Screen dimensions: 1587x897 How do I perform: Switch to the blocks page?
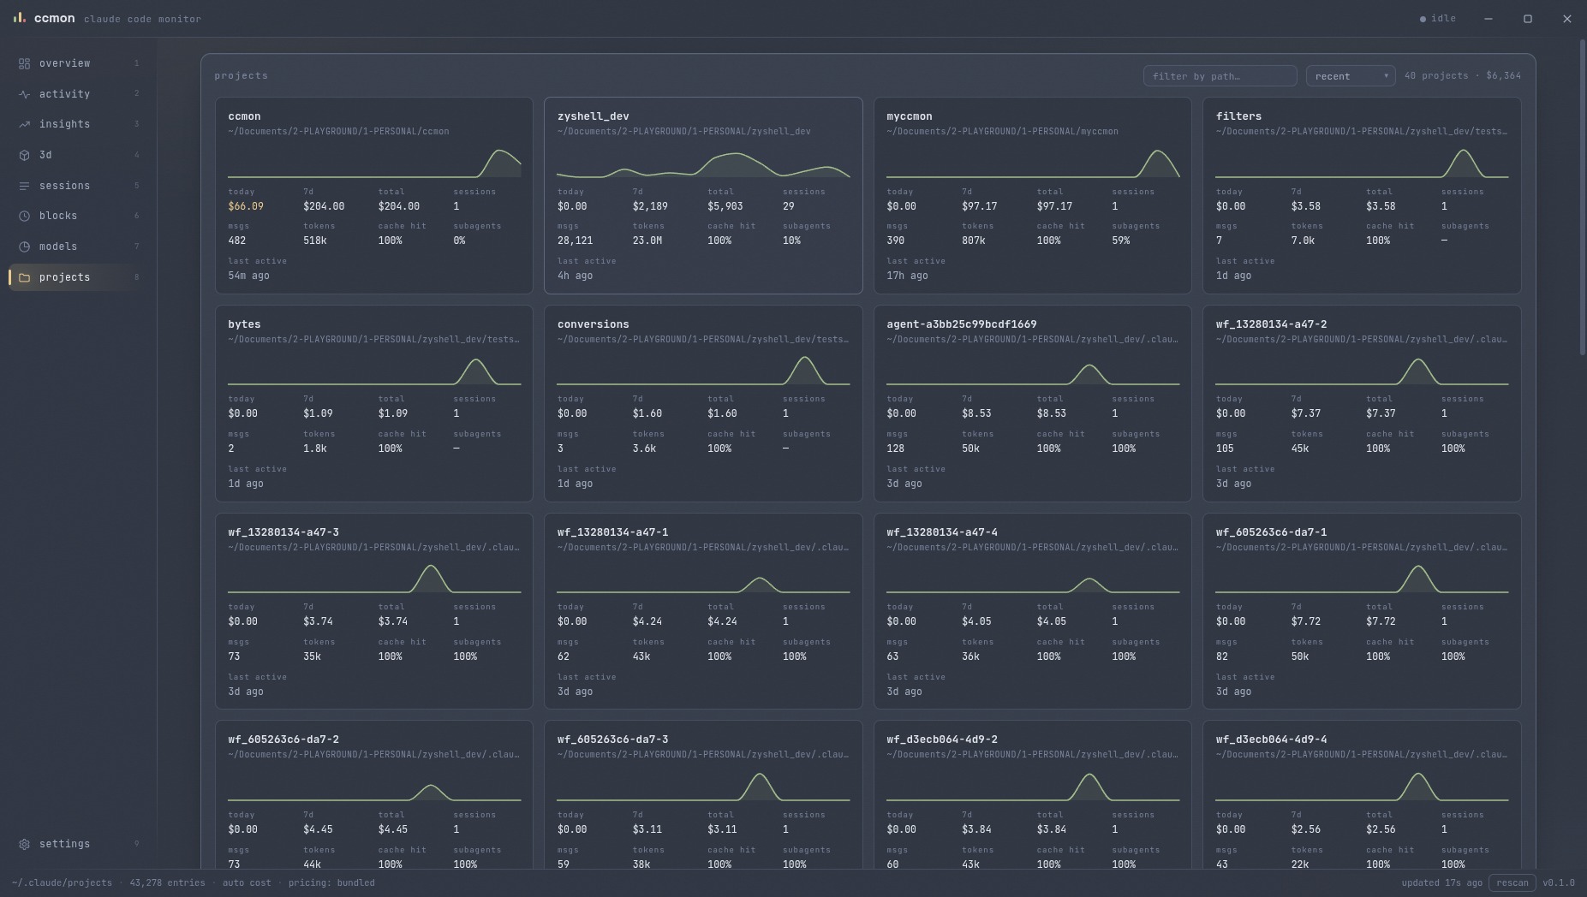pyautogui.click(x=78, y=216)
